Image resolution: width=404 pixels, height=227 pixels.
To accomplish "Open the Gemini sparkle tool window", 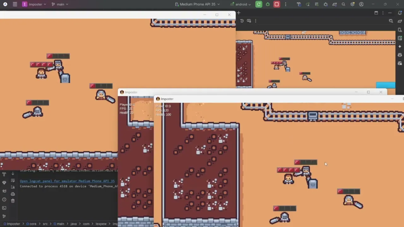I will 400,46.
